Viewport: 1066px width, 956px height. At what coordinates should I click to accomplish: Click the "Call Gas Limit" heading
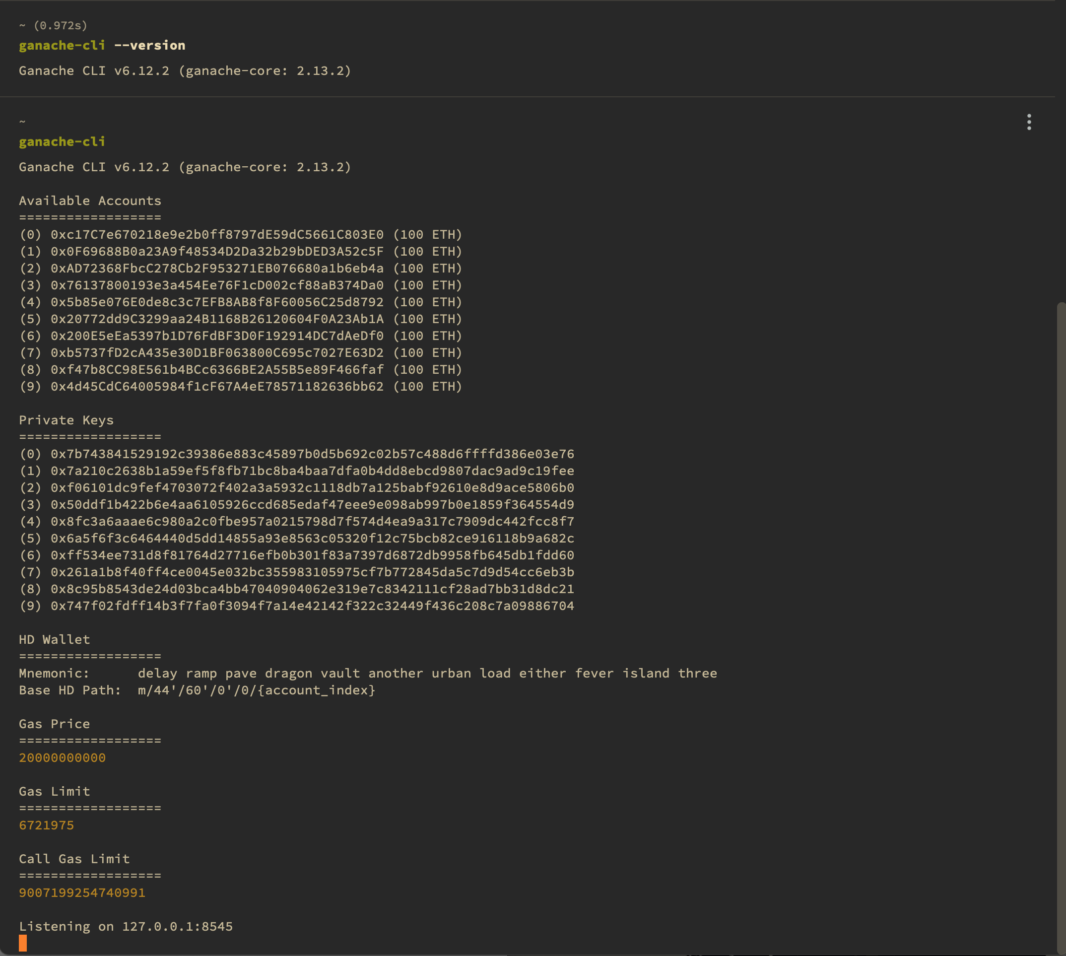pyautogui.click(x=74, y=859)
